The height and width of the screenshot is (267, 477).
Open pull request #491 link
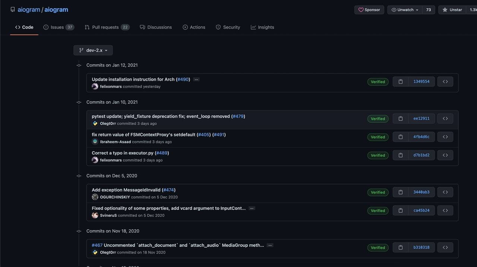click(x=219, y=135)
